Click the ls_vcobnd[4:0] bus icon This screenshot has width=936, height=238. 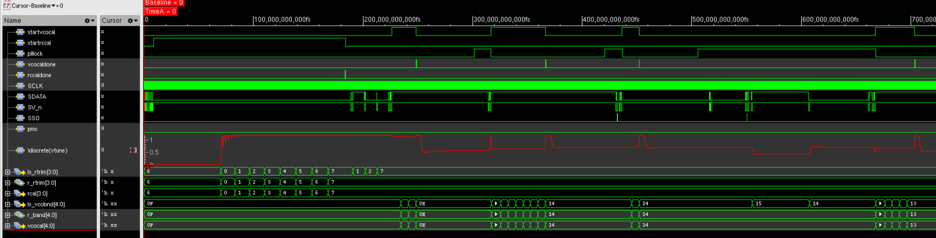[x=19, y=204]
